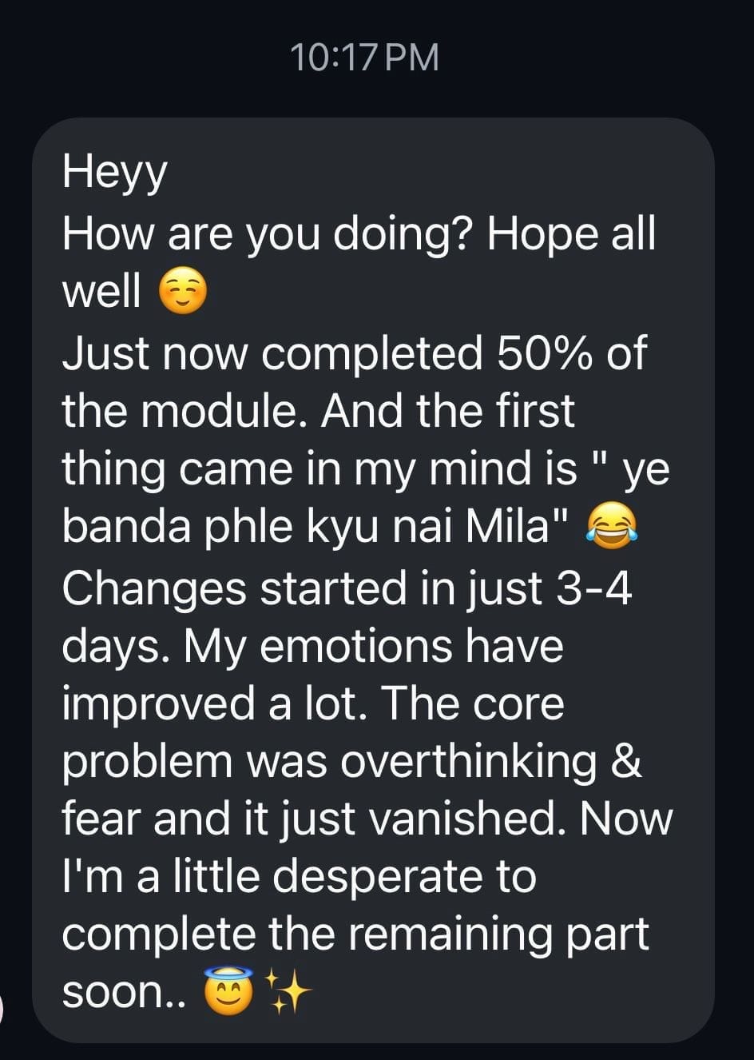Screen dimensions: 754x1060
Task: Tap the 10:17 PM timestamp
Action: (x=364, y=58)
